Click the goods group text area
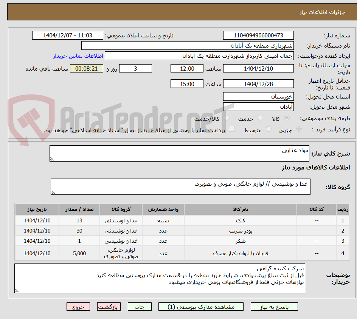This screenshot has width=357, height=319. tap(180, 186)
